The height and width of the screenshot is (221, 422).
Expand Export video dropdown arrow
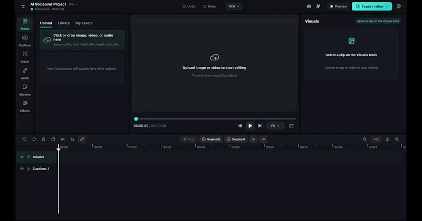point(387,6)
